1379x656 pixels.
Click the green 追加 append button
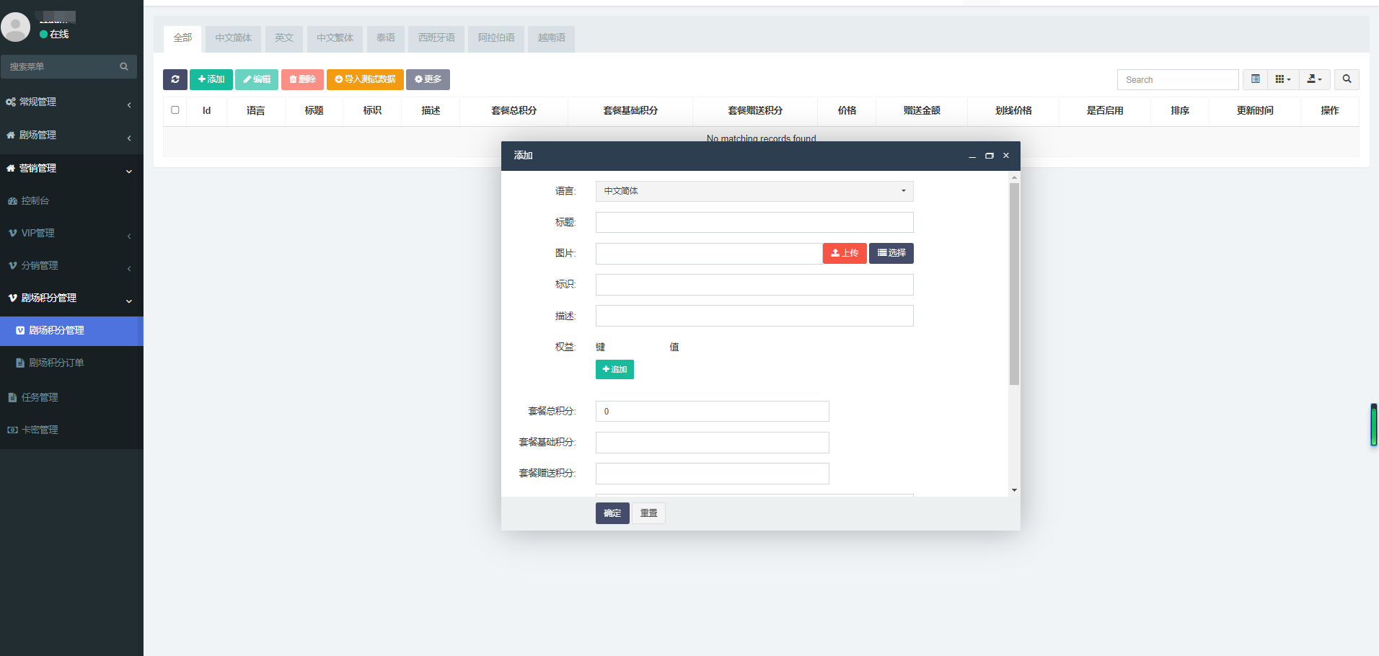point(614,369)
